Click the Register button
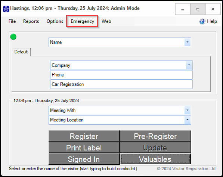Viewport: 223px width, 177px height. (x=84, y=136)
